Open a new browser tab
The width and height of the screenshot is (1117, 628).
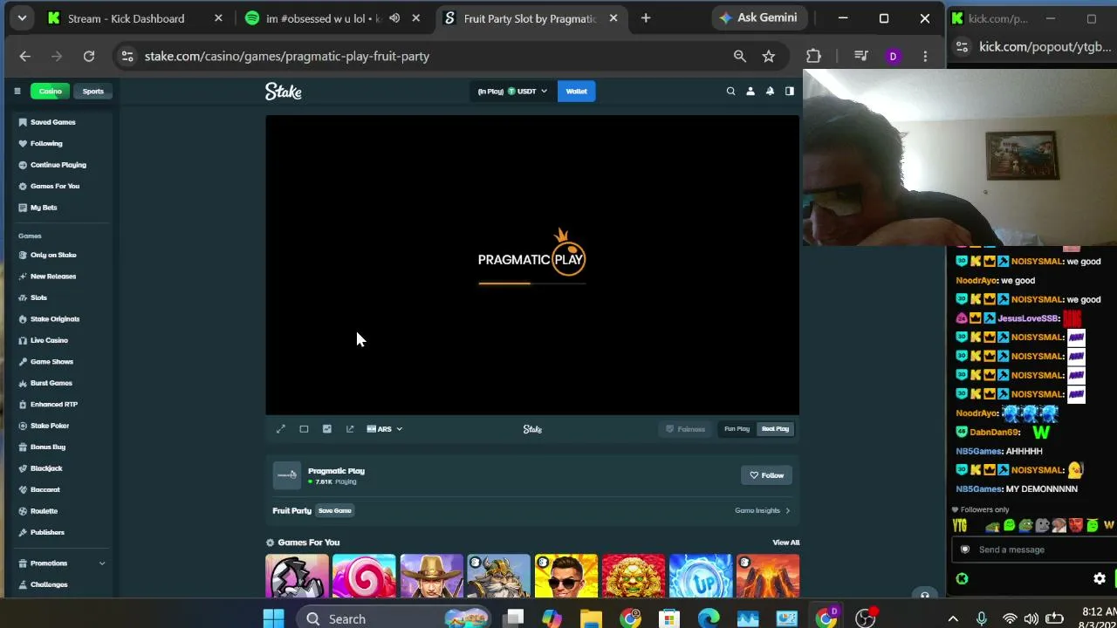point(646,18)
